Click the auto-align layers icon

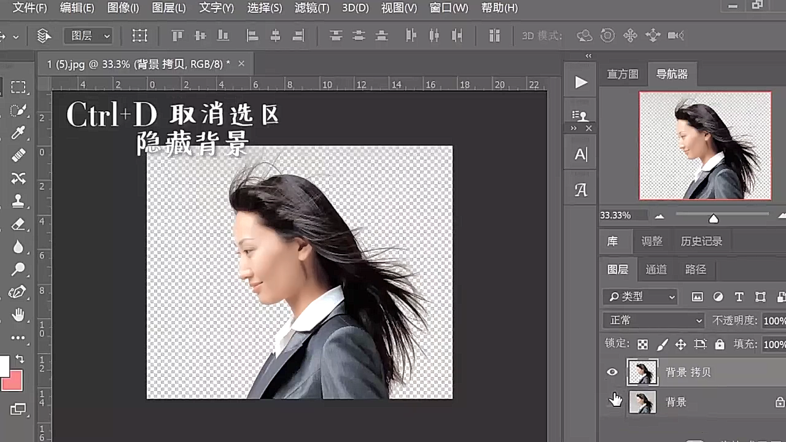point(494,36)
